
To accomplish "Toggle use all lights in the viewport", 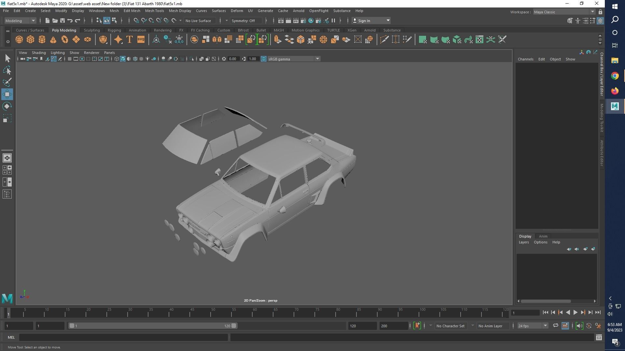I will [x=147, y=59].
